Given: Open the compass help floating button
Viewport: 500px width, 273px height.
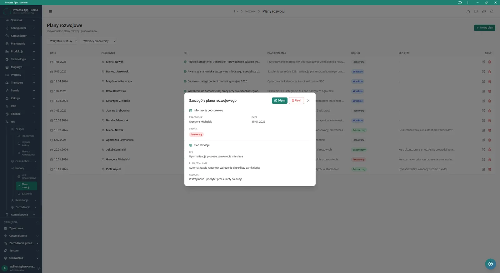Looking at the screenshot, I should pyautogui.click(x=490, y=264).
